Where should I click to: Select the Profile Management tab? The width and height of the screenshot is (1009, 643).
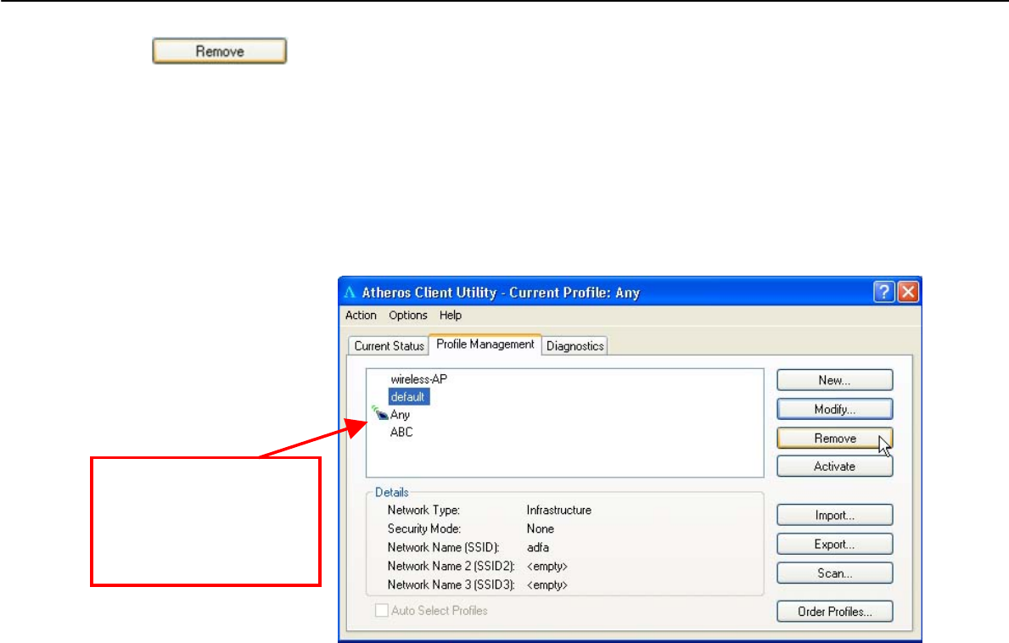tap(485, 344)
